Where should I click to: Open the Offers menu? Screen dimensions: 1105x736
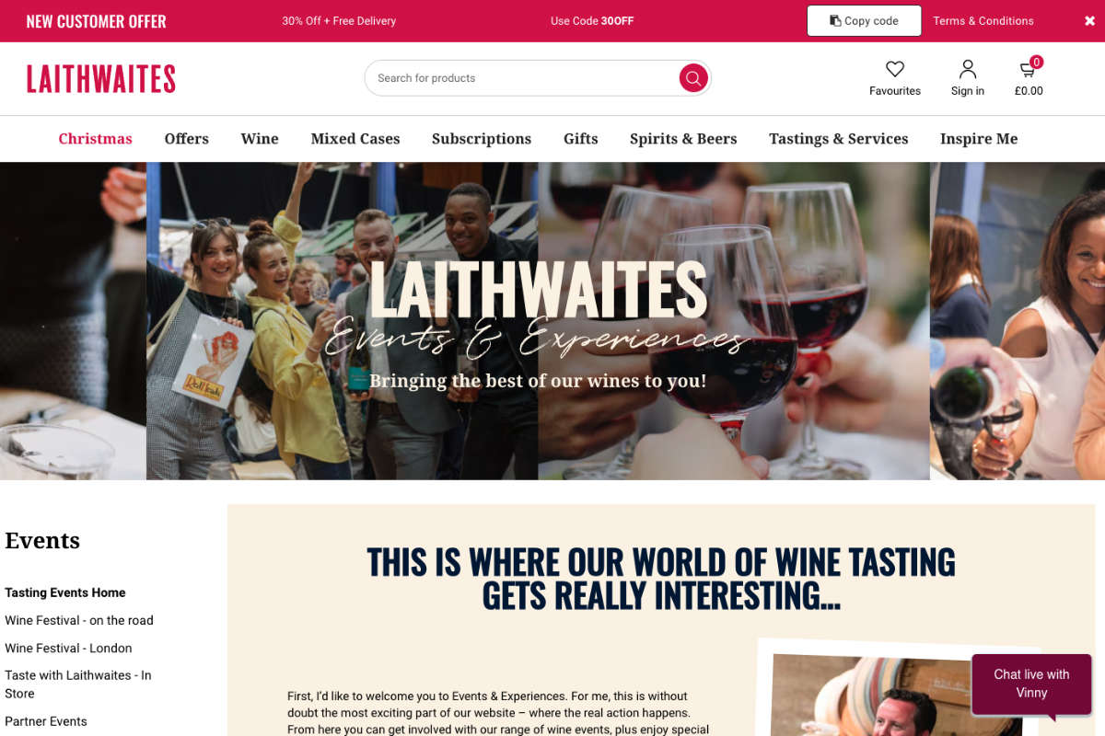187,139
